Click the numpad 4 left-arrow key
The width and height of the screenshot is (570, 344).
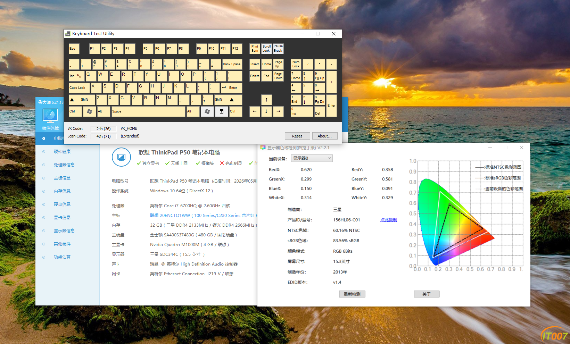click(296, 88)
